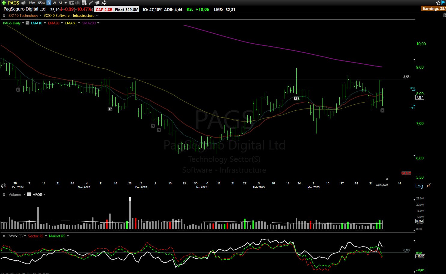Close the Stock RS pane with its X

pos(4,236)
